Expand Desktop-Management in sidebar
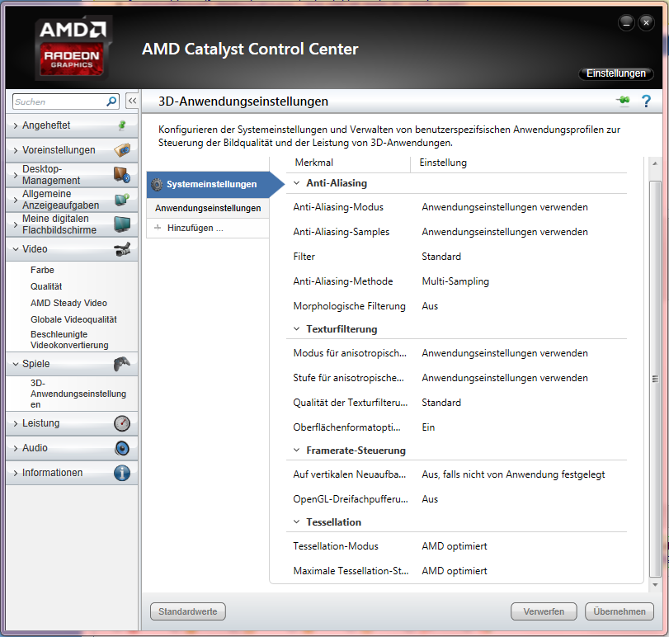The height and width of the screenshot is (637, 669). point(16,175)
